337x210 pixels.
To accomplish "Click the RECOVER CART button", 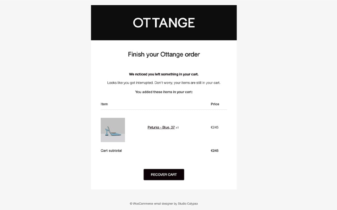I will (164, 175).
